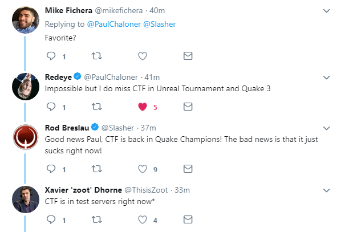
Task: Retweet Rod Breslau's Quake Champions tweet
Action: [96, 169]
